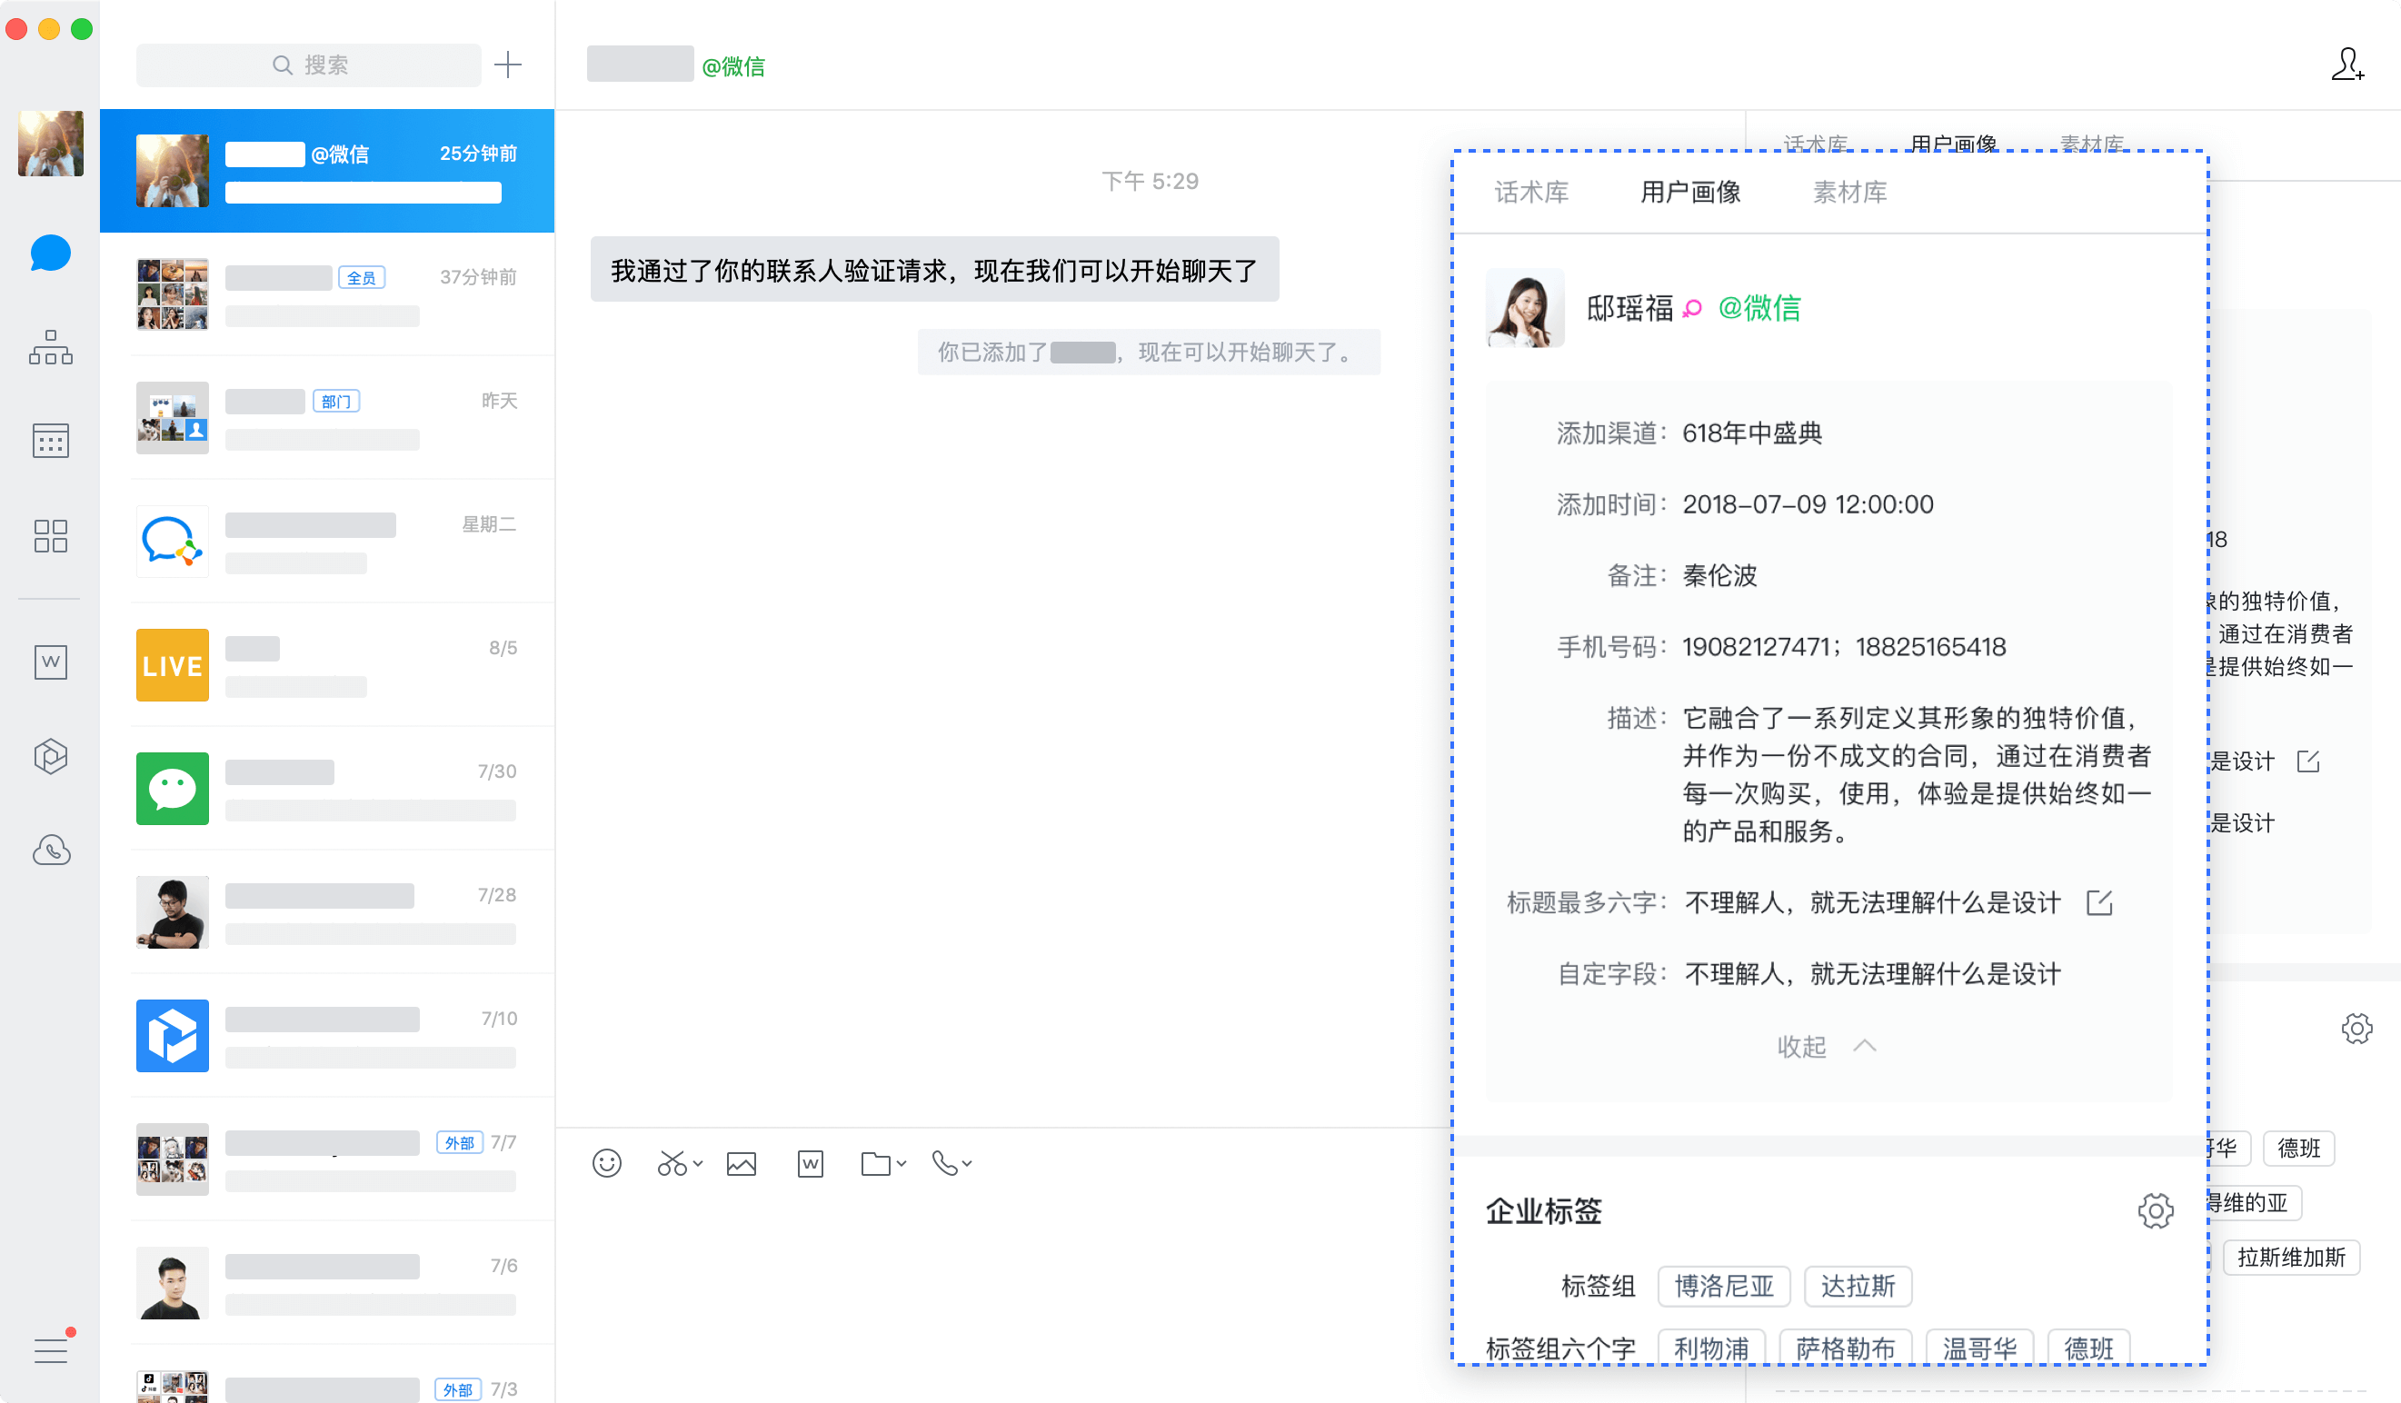
Task: Open the document icon in chat toolbar
Action: click(x=810, y=1163)
